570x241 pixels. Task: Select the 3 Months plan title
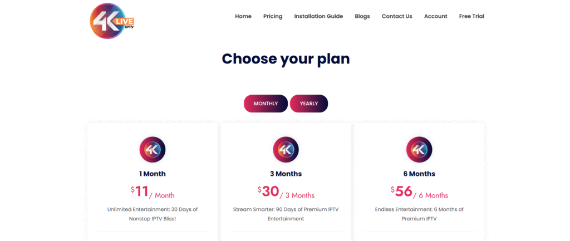[286, 174]
